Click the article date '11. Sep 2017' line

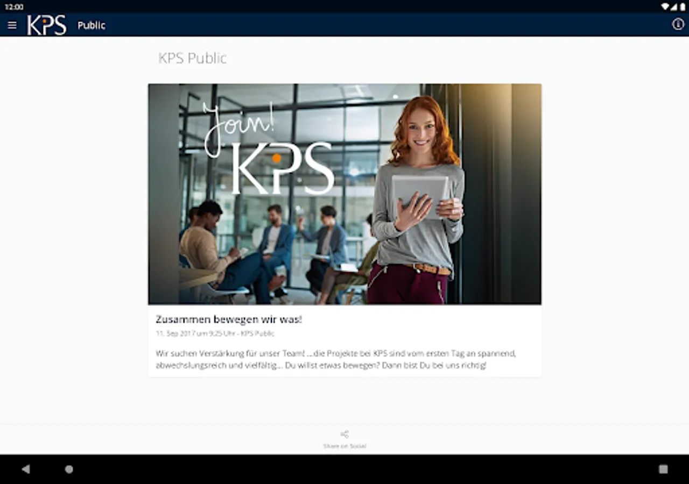point(215,333)
